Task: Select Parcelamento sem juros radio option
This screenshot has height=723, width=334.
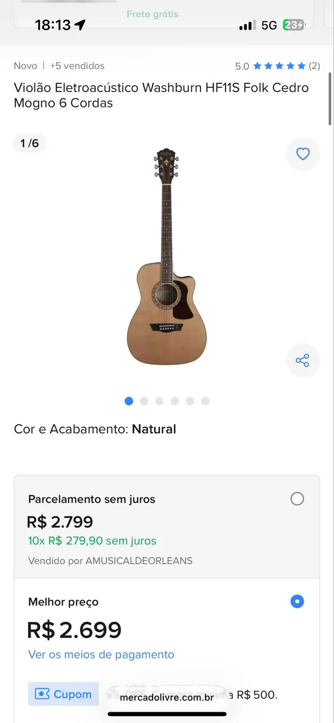Action: pos(297,499)
